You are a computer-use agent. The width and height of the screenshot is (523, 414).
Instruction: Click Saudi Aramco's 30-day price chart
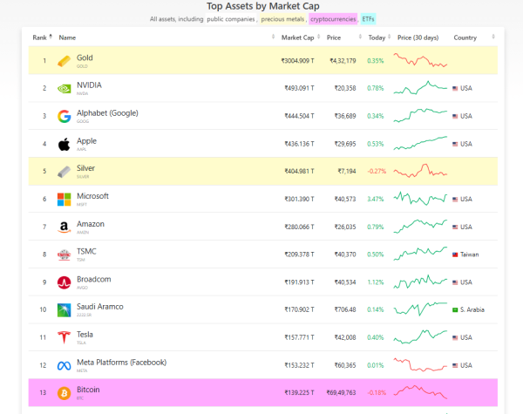coord(420,309)
